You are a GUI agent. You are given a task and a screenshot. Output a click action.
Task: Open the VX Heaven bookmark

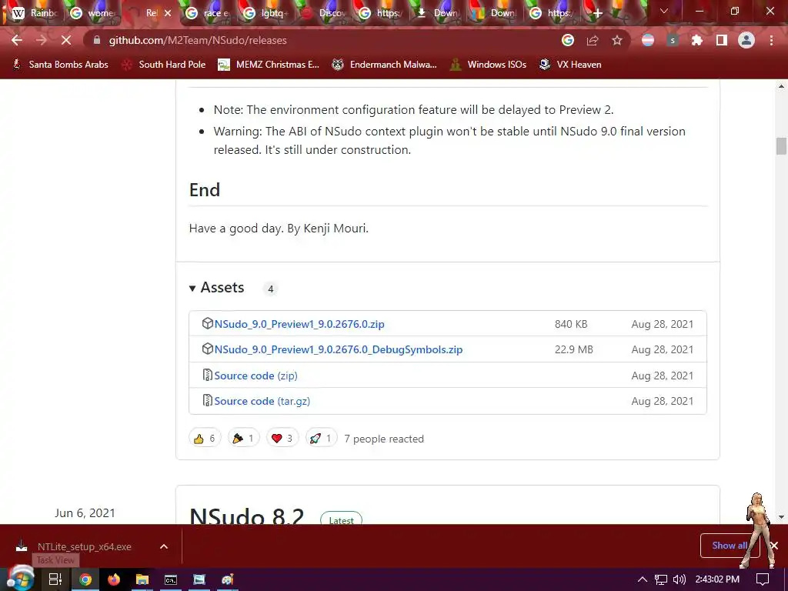tap(570, 65)
